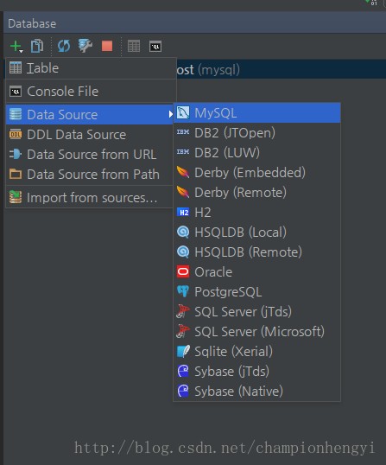Viewport: 386px width, 465px height.
Task: Choose Sybase (Native) entry
Action: pyautogui.click(x=256, y=392)
